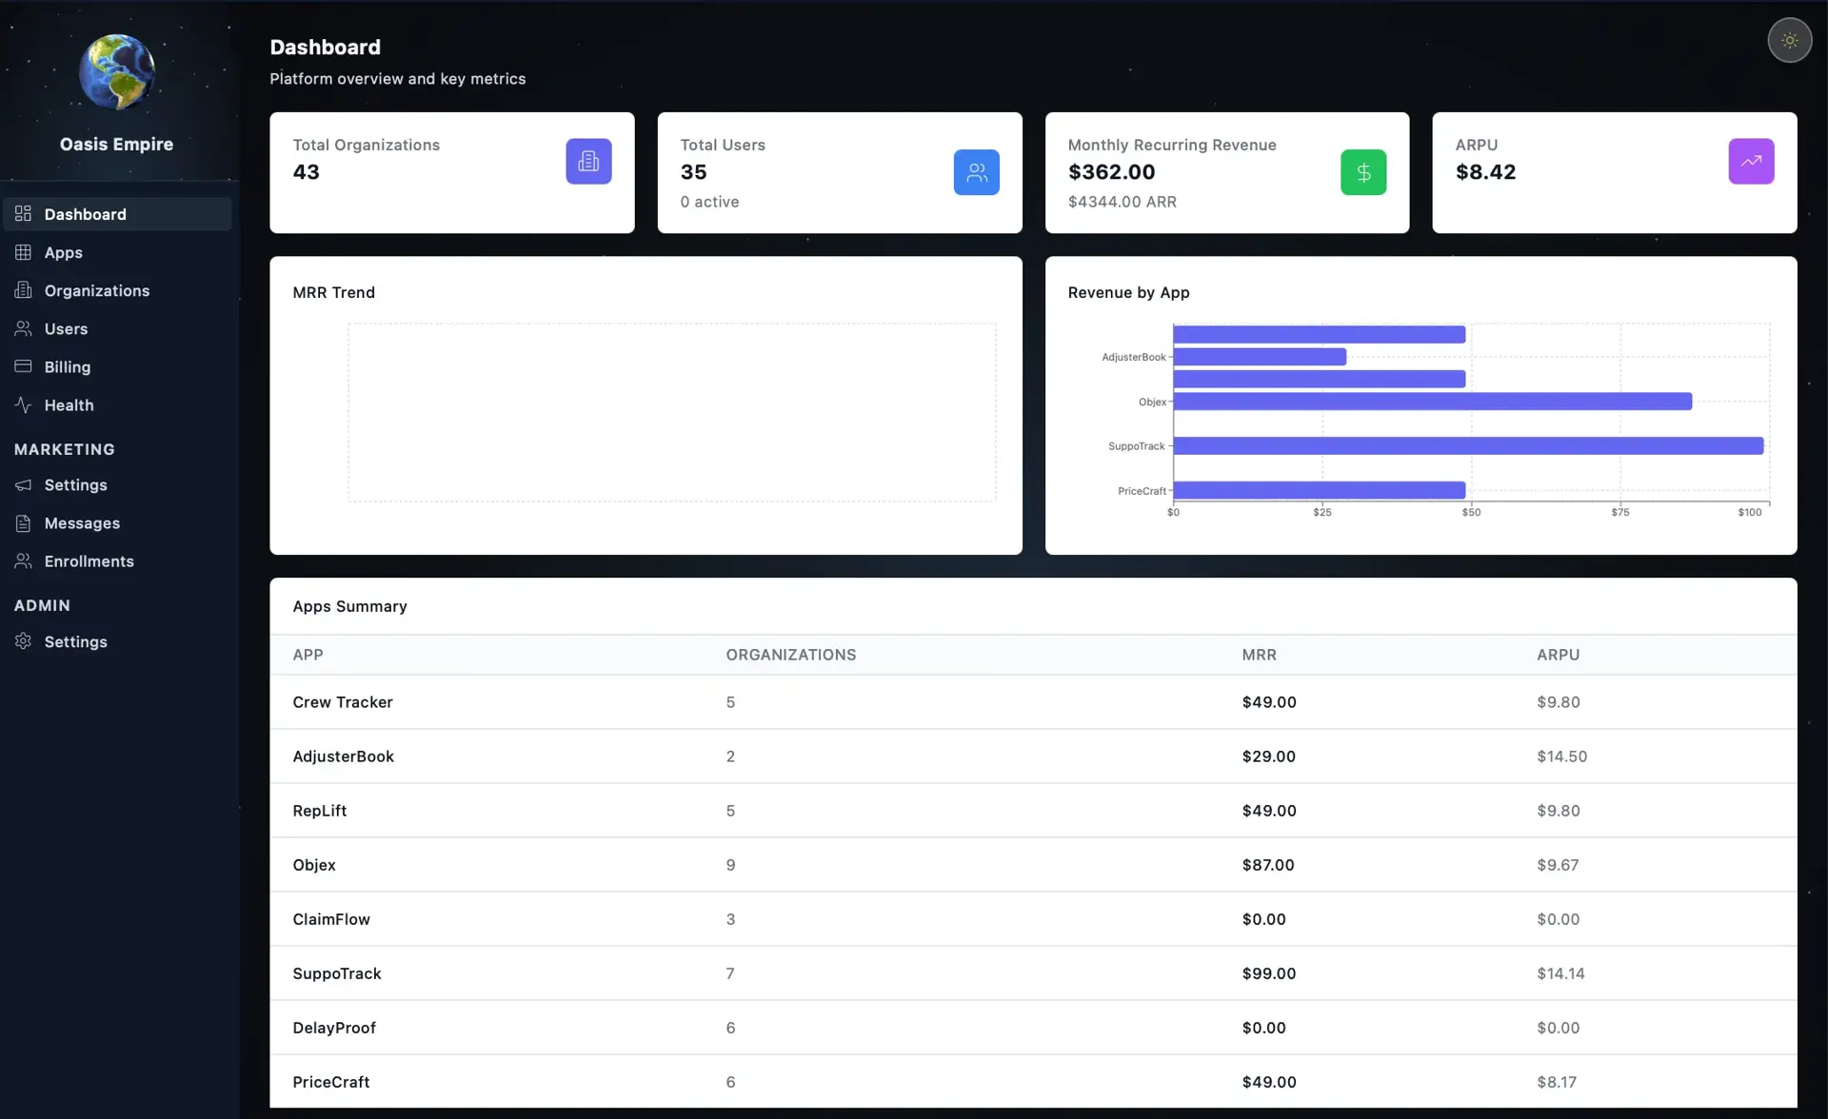Click the SuppoTrack bar in revenue chart

[1468, 445]
